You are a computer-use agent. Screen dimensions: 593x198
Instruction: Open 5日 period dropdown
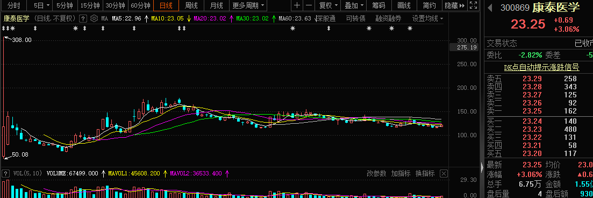(x=41, y=5)
